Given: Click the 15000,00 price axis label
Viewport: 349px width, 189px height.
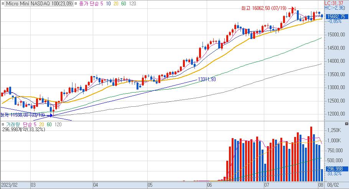Looking at the screenshot, I should pyautogui.click(x=336, y=34).
